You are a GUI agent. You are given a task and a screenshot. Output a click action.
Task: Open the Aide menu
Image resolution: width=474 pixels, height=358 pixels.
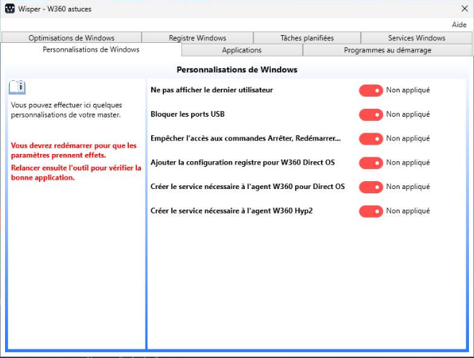click(459, 25)
